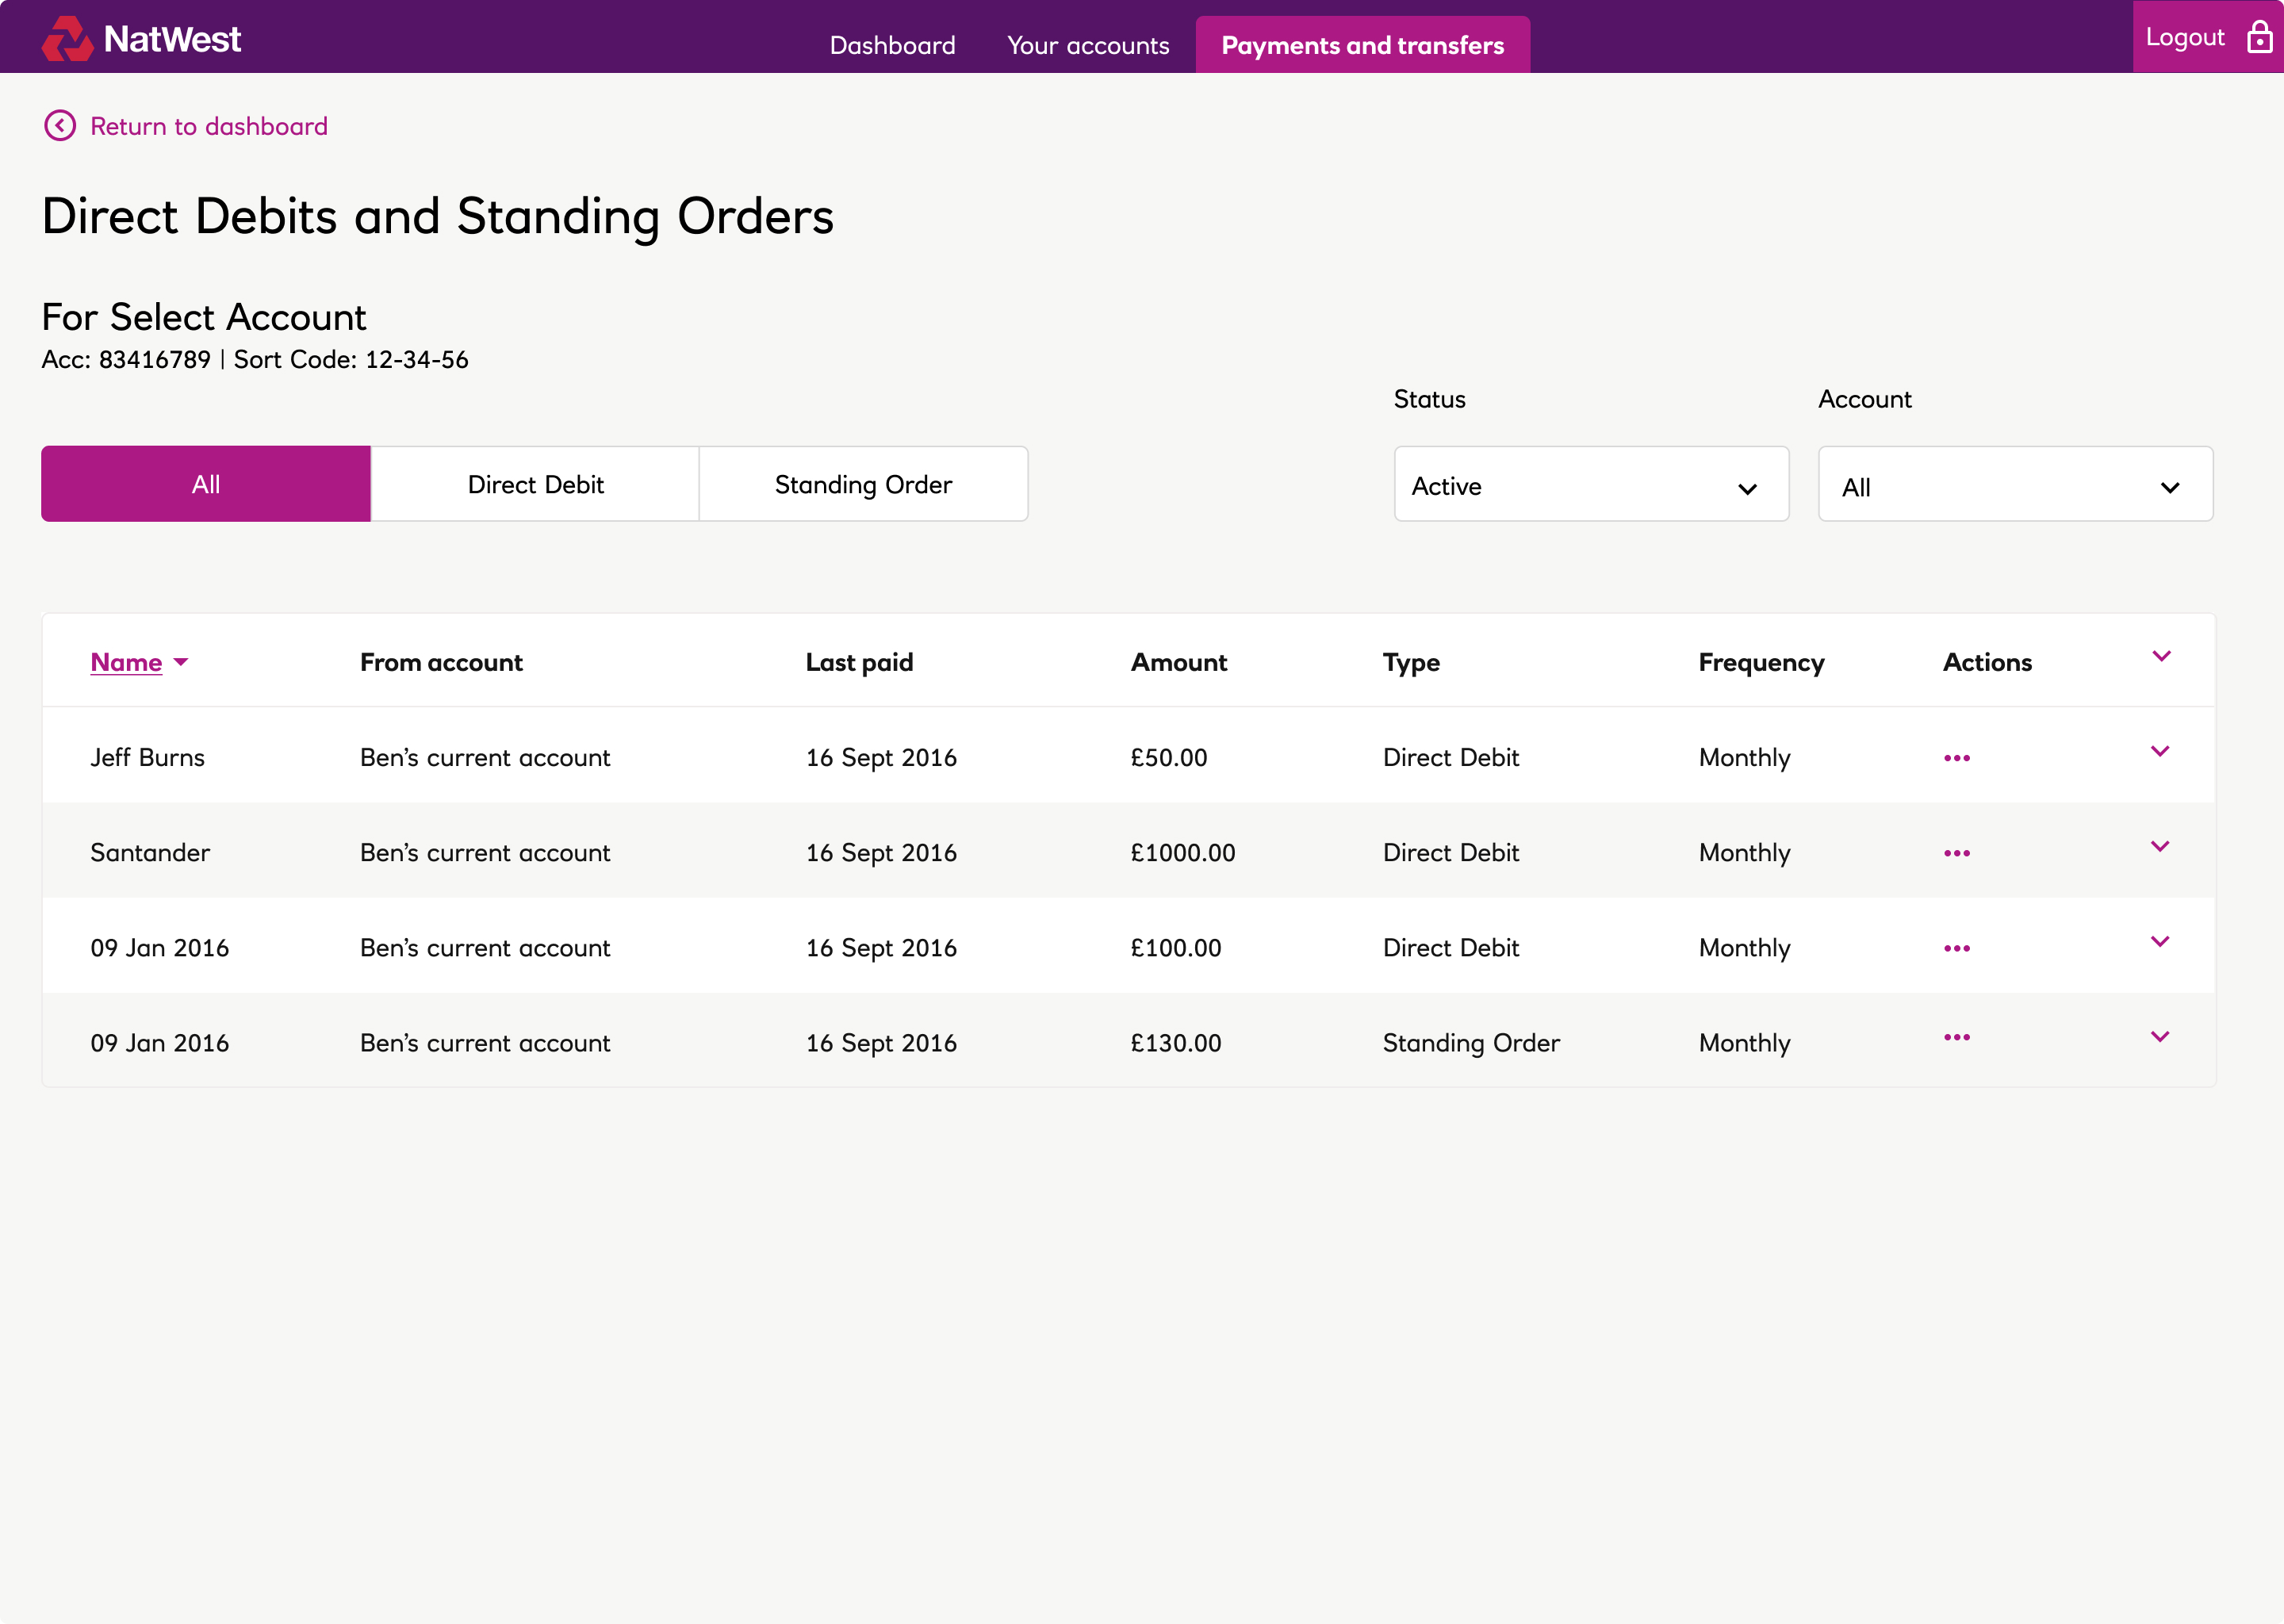This screenshot has height=1624, width=2284.
Task: Expand the Santander row details
Action: click(x=2160, y=846)
